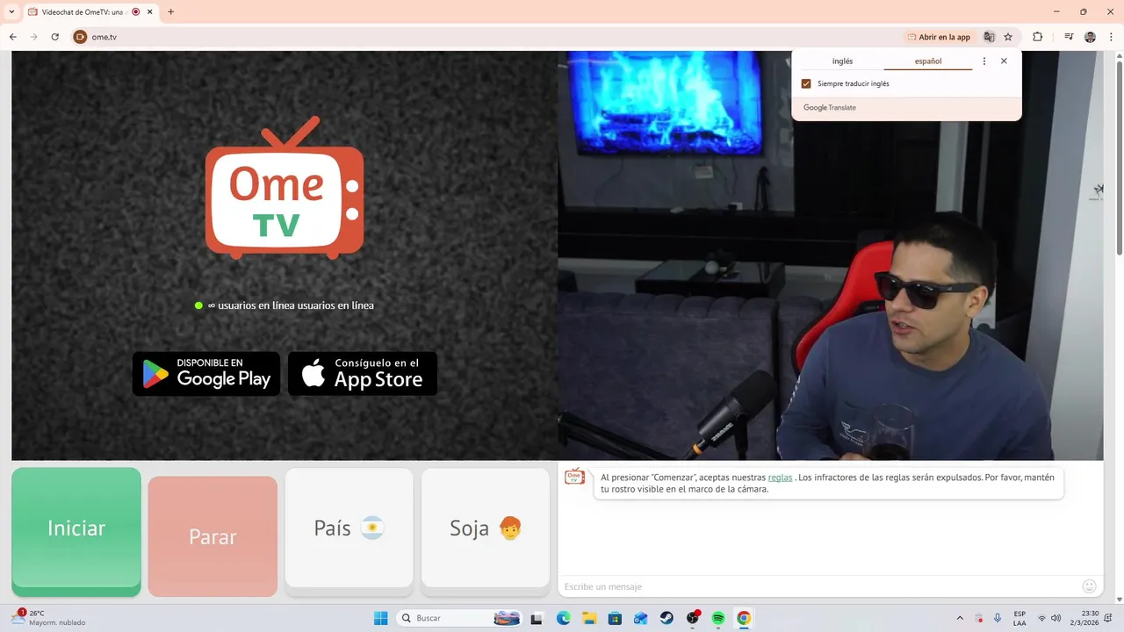Click the green Iniciar button
Viewport: 1124px width, 632px height.
pos(76,531)
